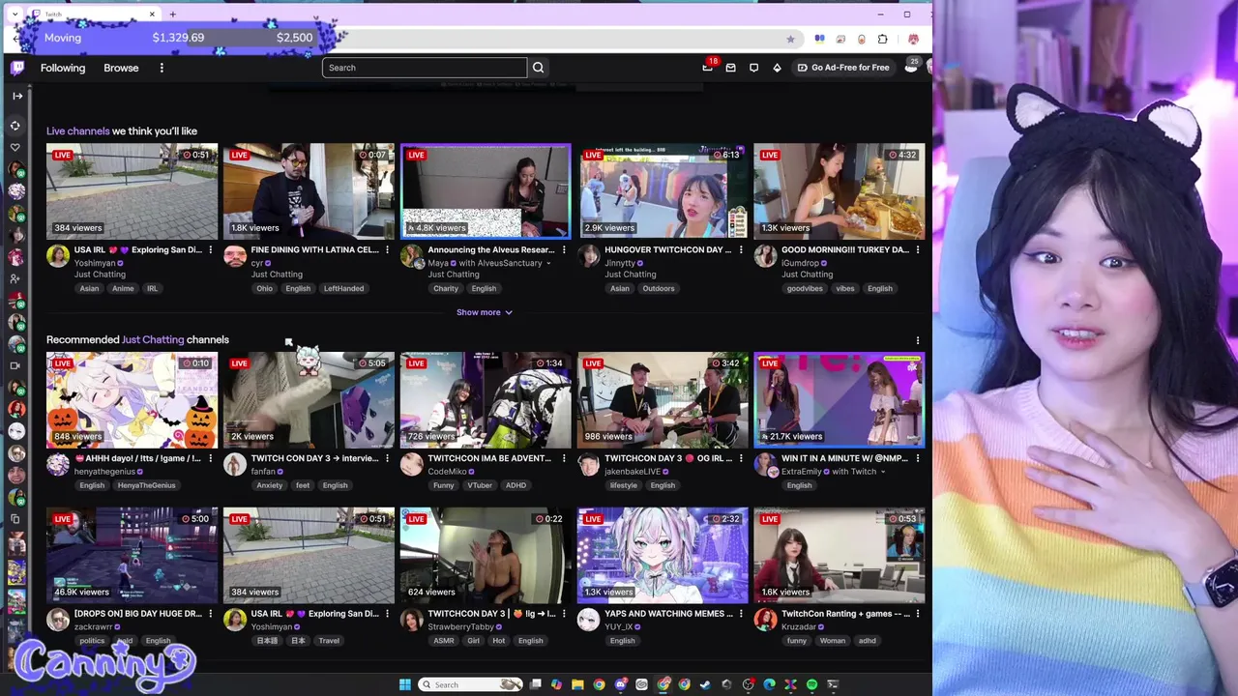Click the Windows taskbar Search box
The image size is (1238, 696).
click(x=471, y=684)
